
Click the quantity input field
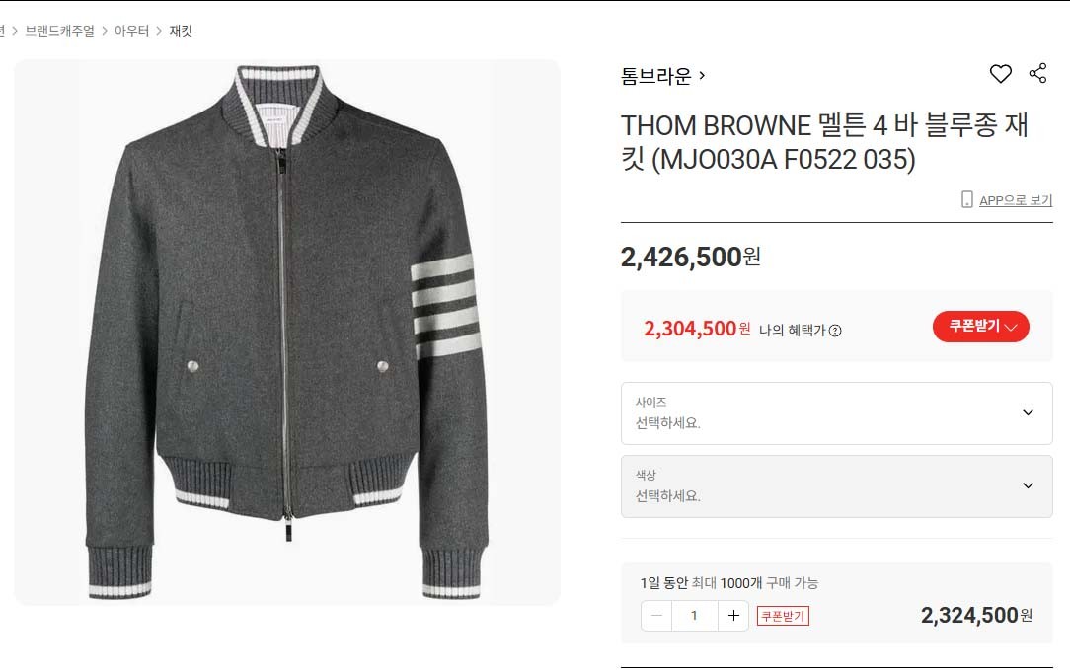pyautogui.click(x=695, y=616)
